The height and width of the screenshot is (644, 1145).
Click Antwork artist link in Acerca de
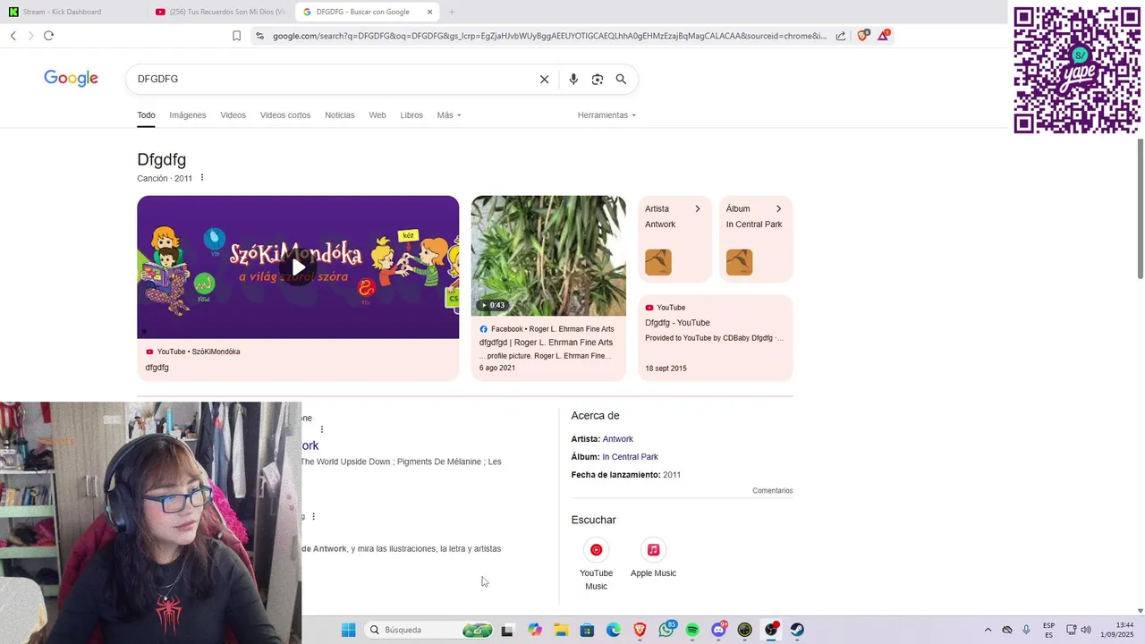(x=617, y=439)
